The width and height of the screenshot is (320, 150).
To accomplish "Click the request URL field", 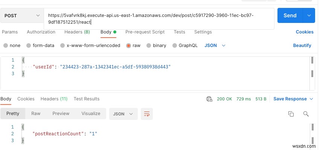I will coord(159,19).
